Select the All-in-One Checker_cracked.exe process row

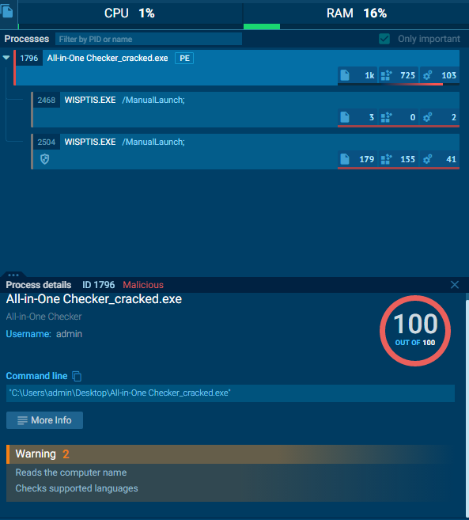click(236, 67)
